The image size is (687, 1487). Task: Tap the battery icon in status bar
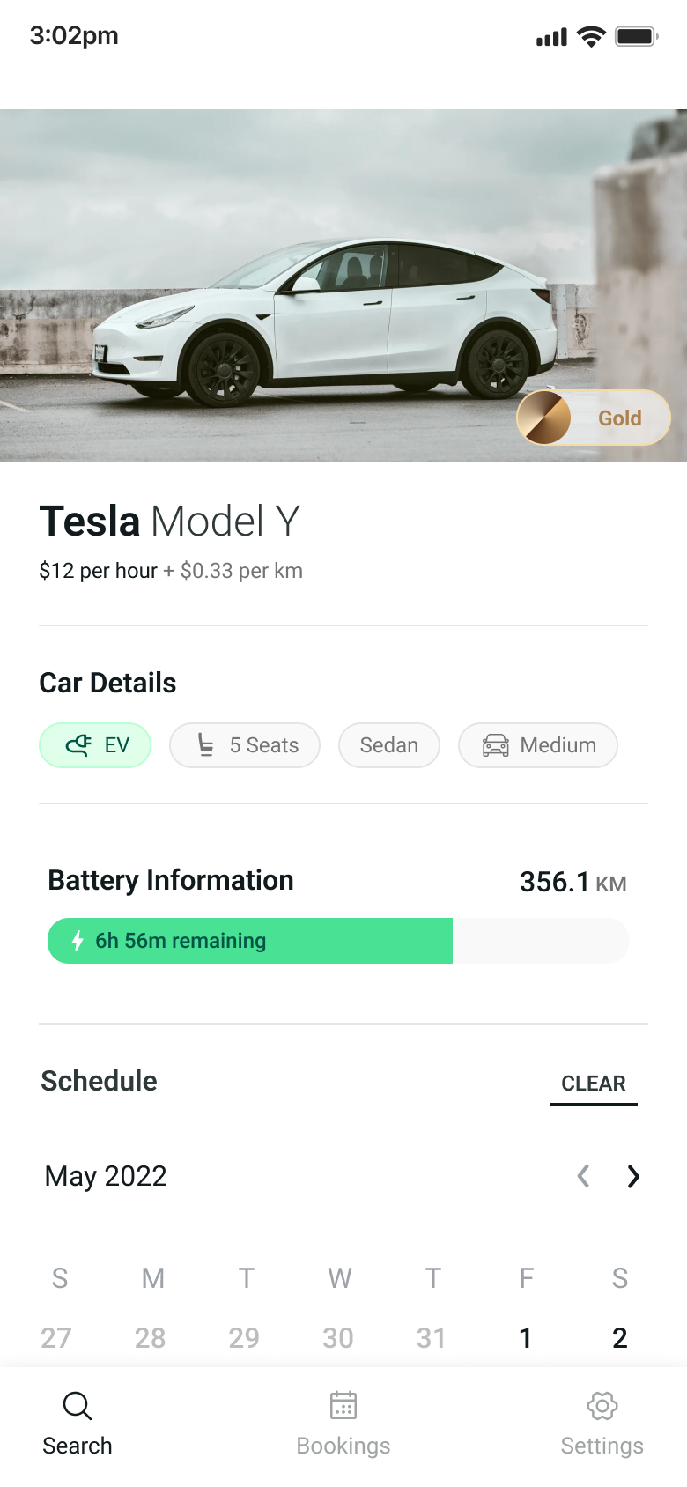(x=636, y=36)
